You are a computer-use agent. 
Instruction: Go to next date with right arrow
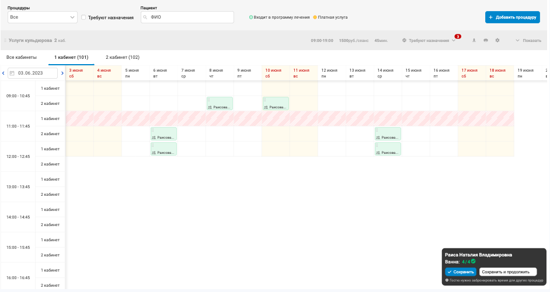point(62,73)
